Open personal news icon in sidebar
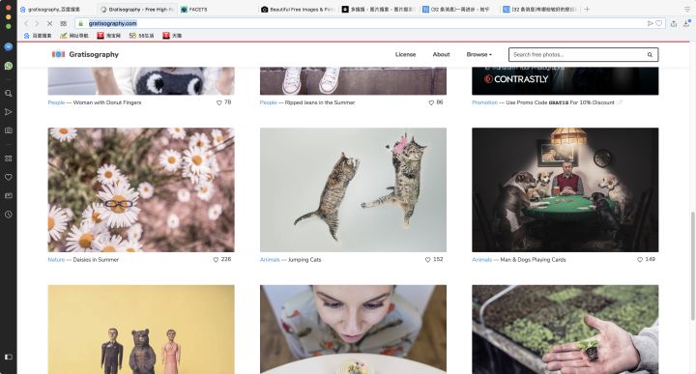 (x=8, y=195)
